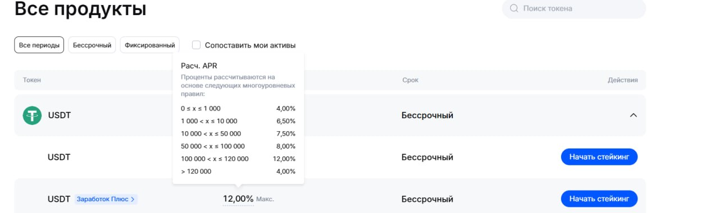Click the Расч. APR tooltip title
This screenshot has height=213, width=719.
tap(199, 66)
